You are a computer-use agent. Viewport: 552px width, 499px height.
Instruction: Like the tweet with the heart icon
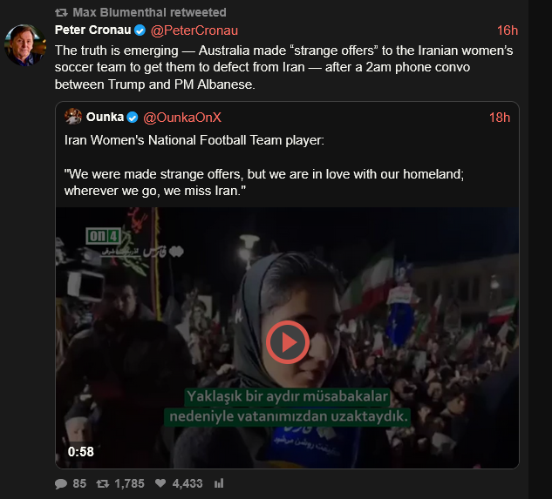[160, 483]
